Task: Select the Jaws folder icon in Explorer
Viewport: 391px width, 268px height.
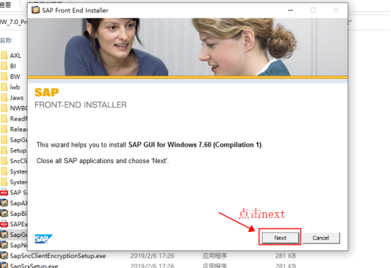Action: 4,97
